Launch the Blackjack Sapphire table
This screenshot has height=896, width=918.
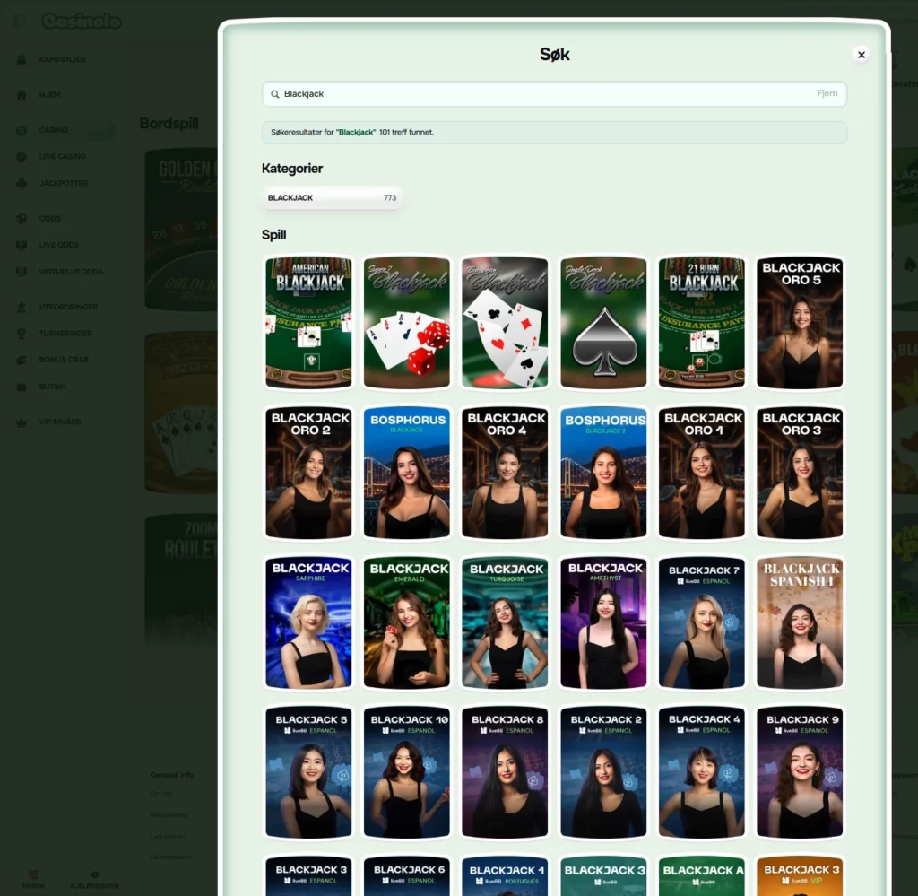tap(309, 622)
